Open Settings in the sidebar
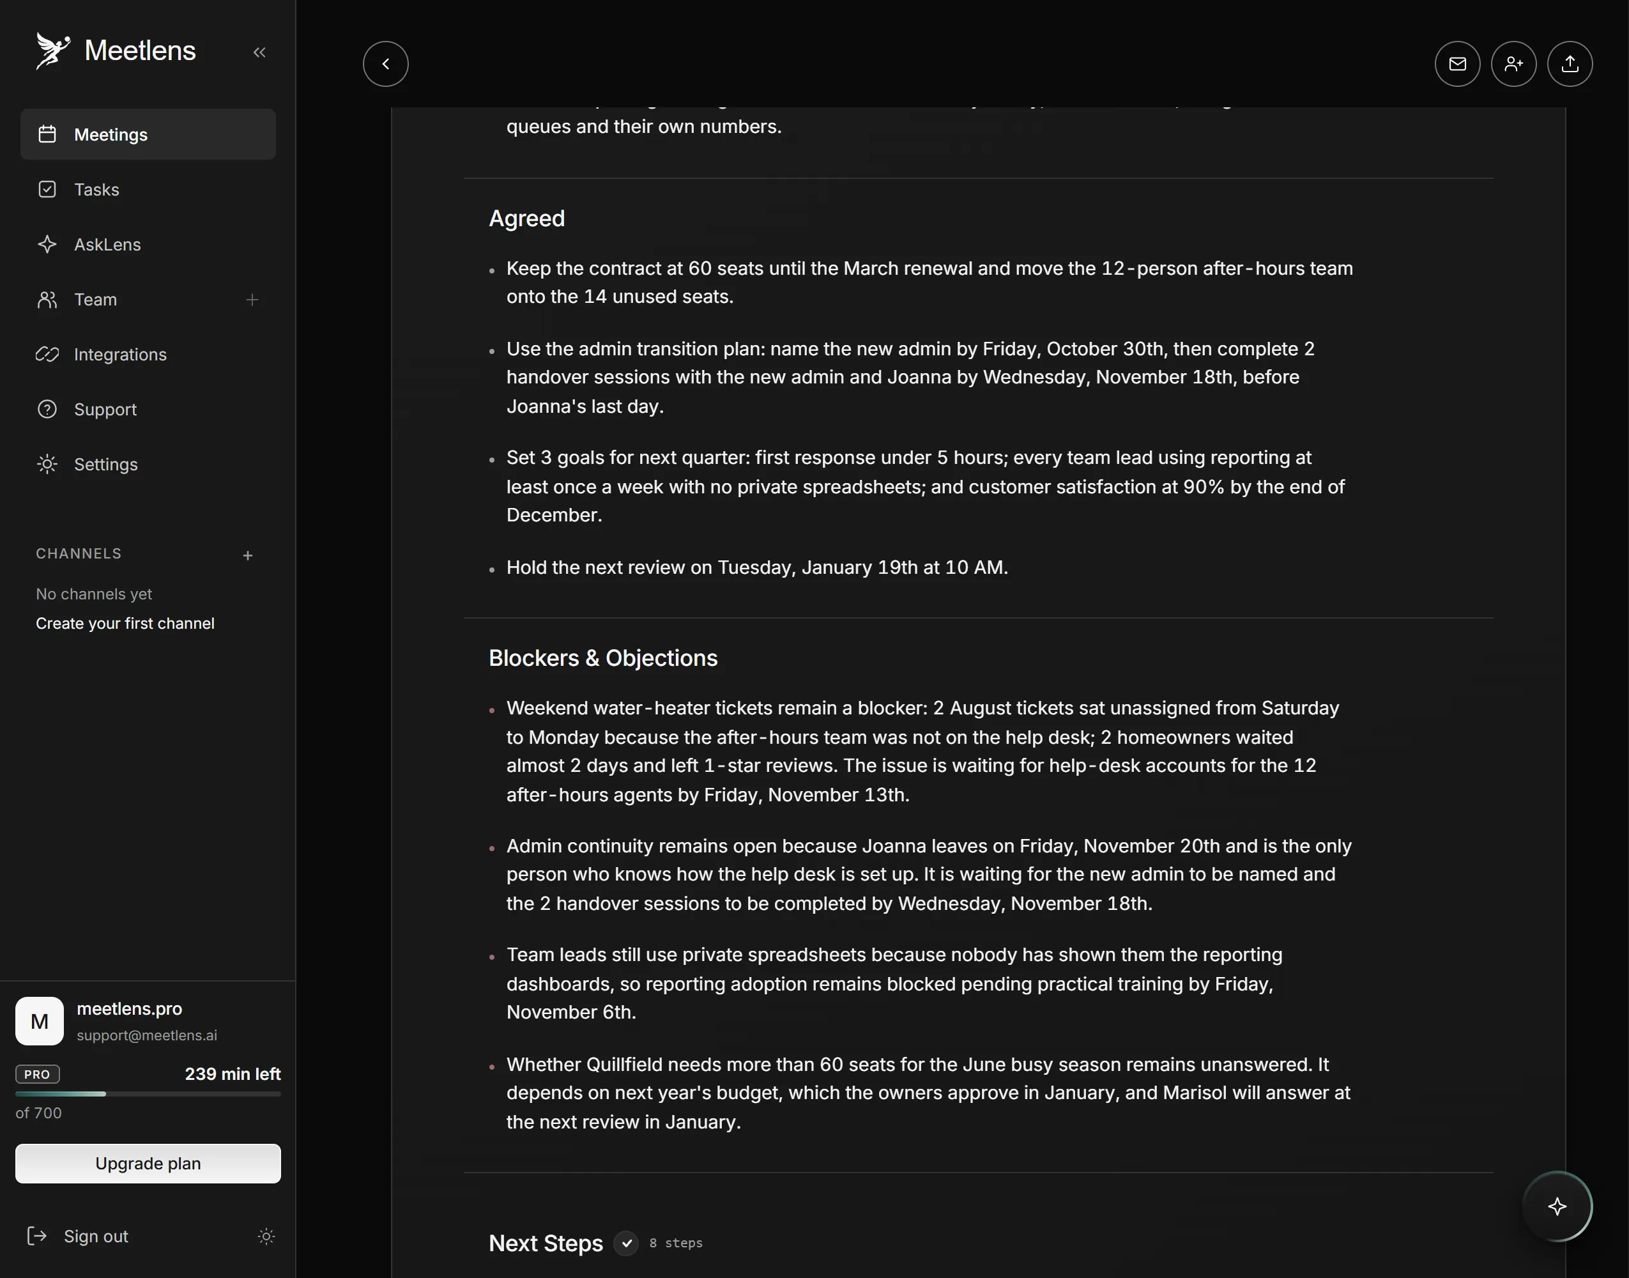1629x1278 pixels. [148, 464]
